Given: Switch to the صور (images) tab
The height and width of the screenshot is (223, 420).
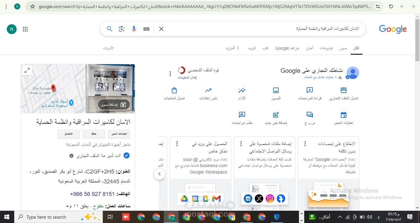Looking at the screenshot, I should pyautogui.click(x=343, y=48).
